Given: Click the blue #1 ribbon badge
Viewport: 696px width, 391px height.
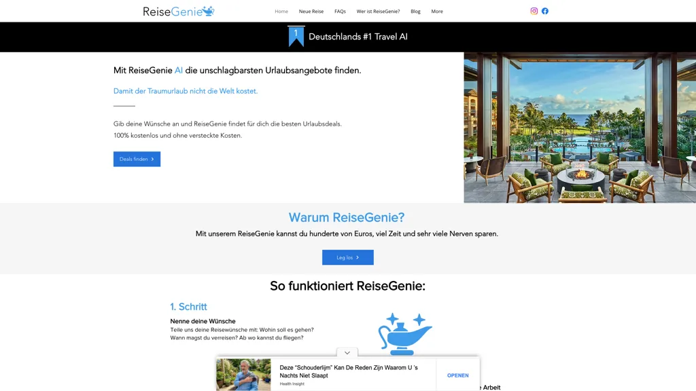Looking at the screenshot, I should 296,37.
